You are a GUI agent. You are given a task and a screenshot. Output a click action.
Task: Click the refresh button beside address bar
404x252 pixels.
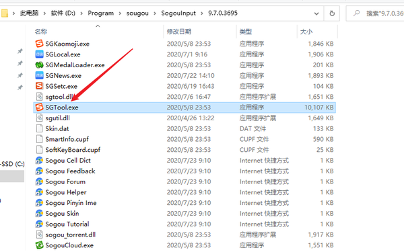pyautogui.click(x=332, y=13)
